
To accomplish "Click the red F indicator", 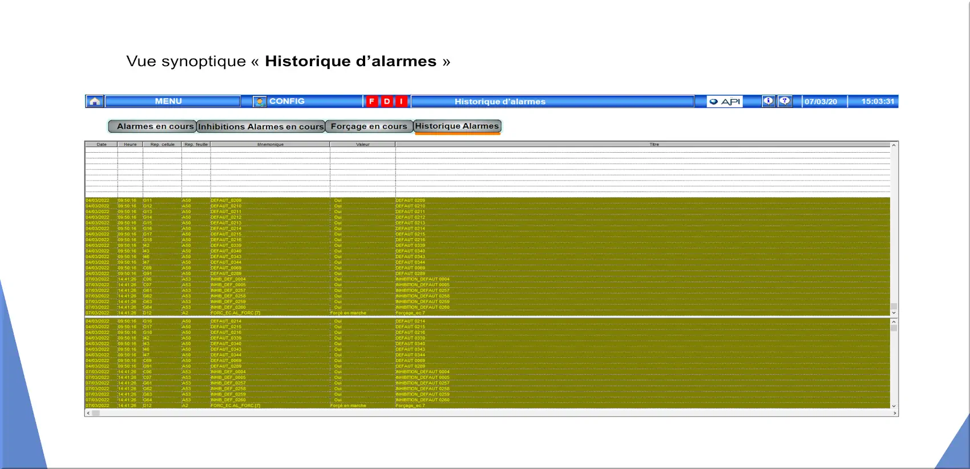I will tap(371, 101).
